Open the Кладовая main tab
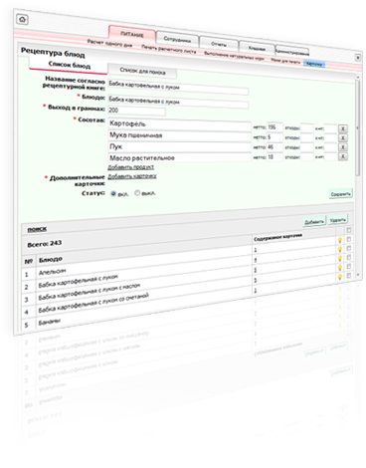The height and width of the screenshot is (468, 366). pyautogui.click(x=257, y=49)
